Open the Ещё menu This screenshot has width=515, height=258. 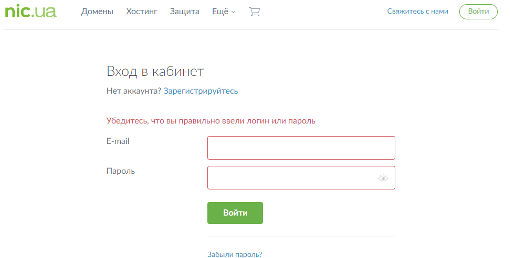pos(224,12)
